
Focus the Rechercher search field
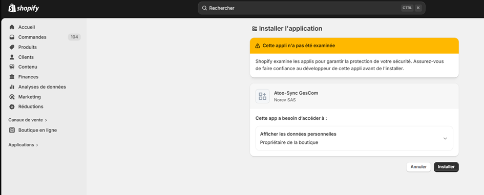tap(311, 8)
